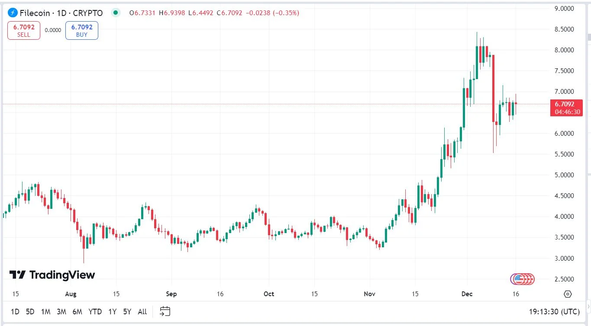Select the 1D time range

point(15,312)
